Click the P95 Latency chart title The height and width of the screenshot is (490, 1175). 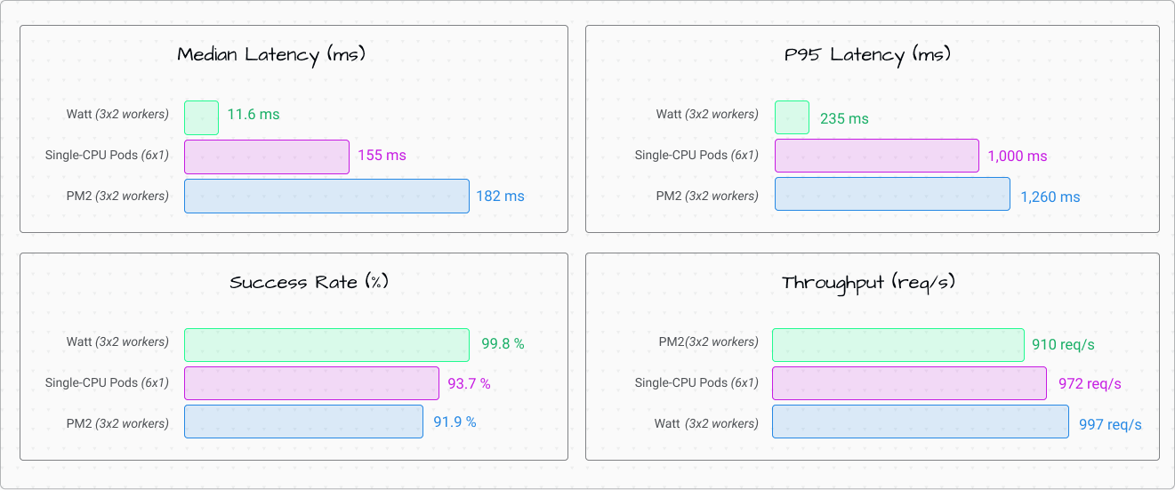tap(867, 55)
